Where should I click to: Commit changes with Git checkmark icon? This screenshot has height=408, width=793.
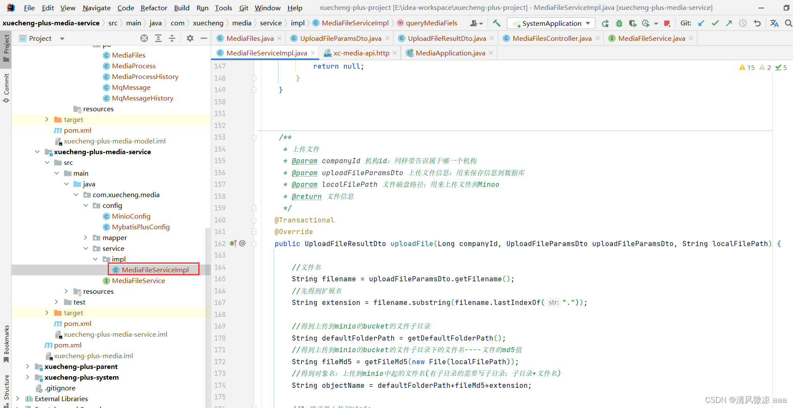715,23
